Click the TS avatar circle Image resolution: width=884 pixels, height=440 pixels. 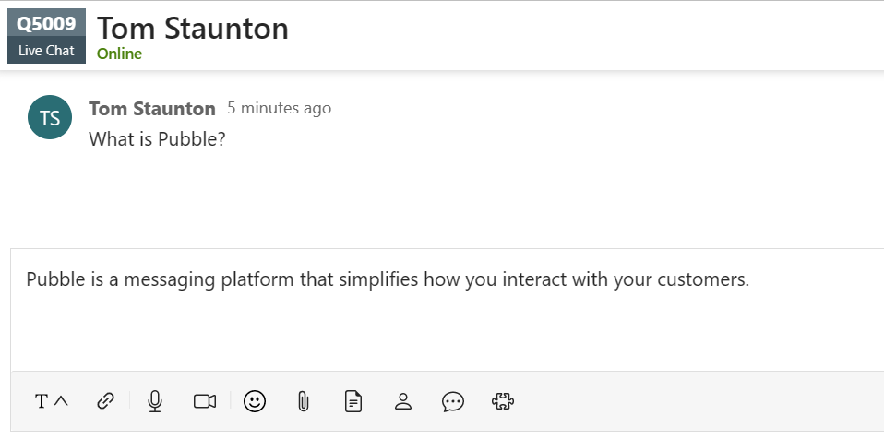(x=50, y=117)
